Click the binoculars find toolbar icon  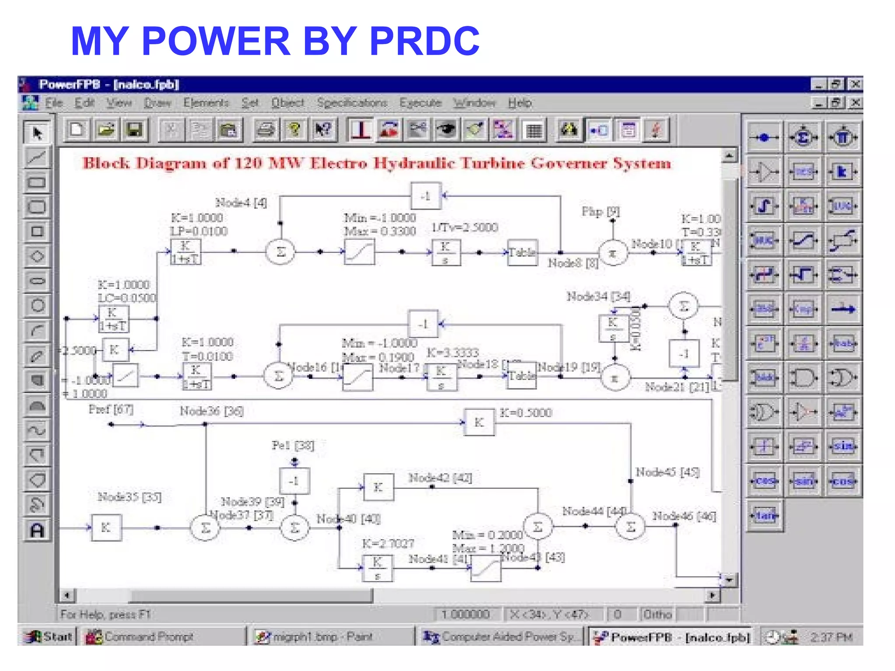click(x=569, y=130)
